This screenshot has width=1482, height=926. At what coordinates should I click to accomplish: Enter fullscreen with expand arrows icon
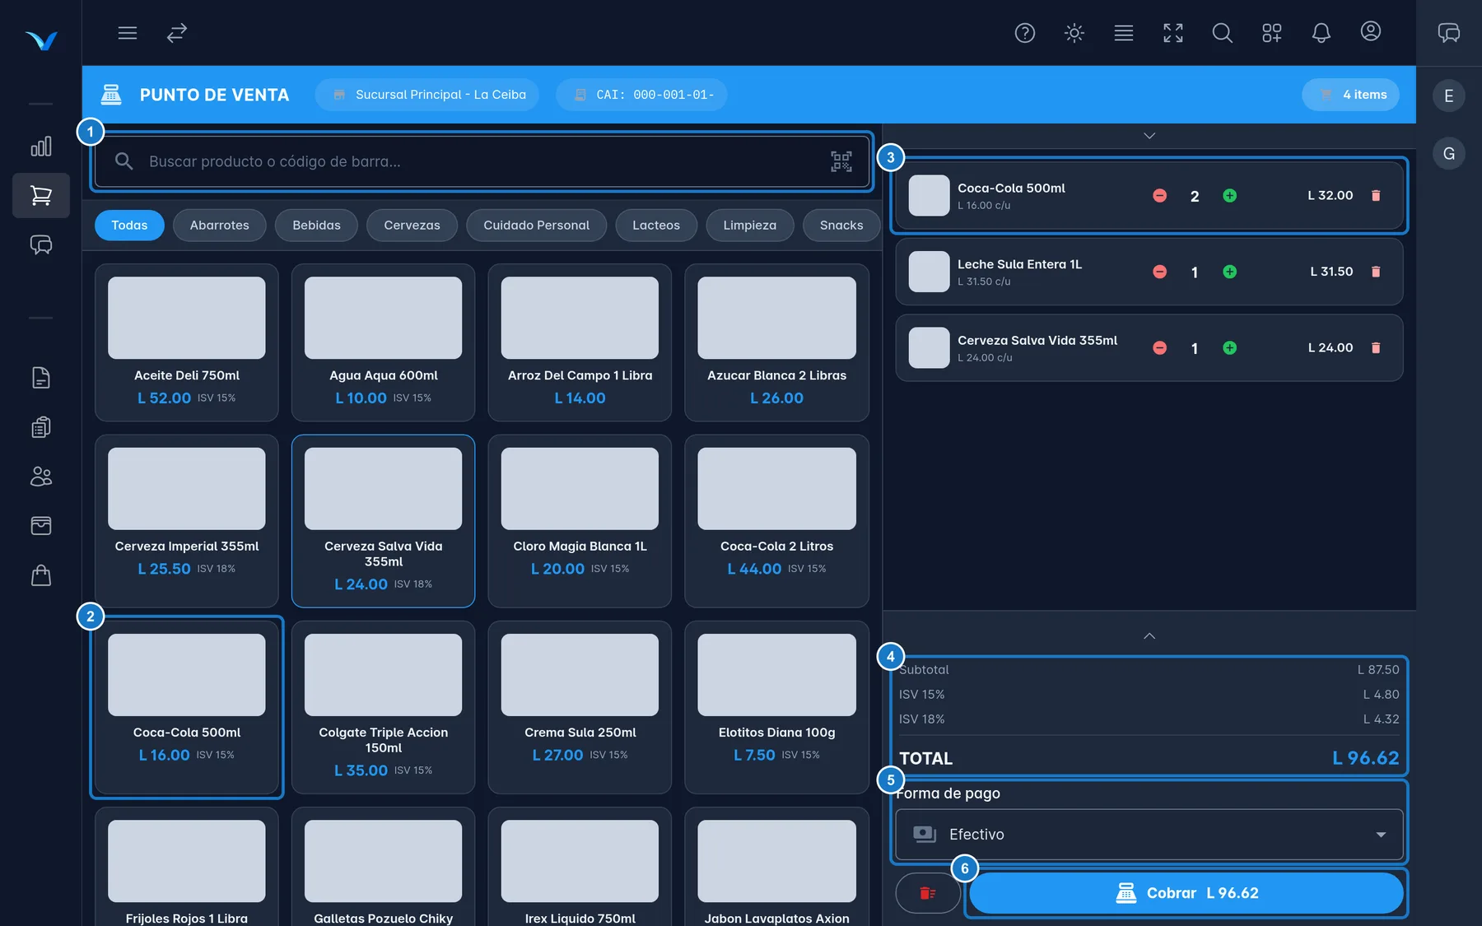click(x=1173, y=33)
